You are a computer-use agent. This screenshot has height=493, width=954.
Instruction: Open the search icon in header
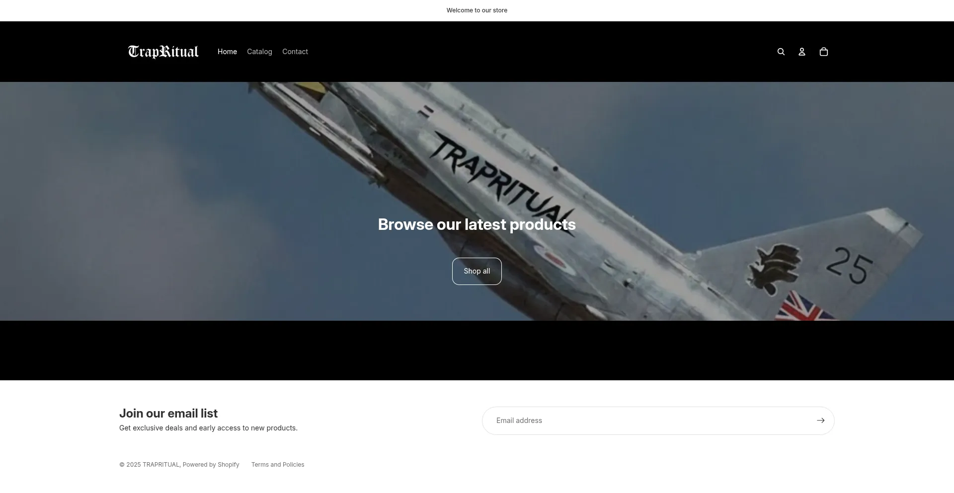coord(781,52)
